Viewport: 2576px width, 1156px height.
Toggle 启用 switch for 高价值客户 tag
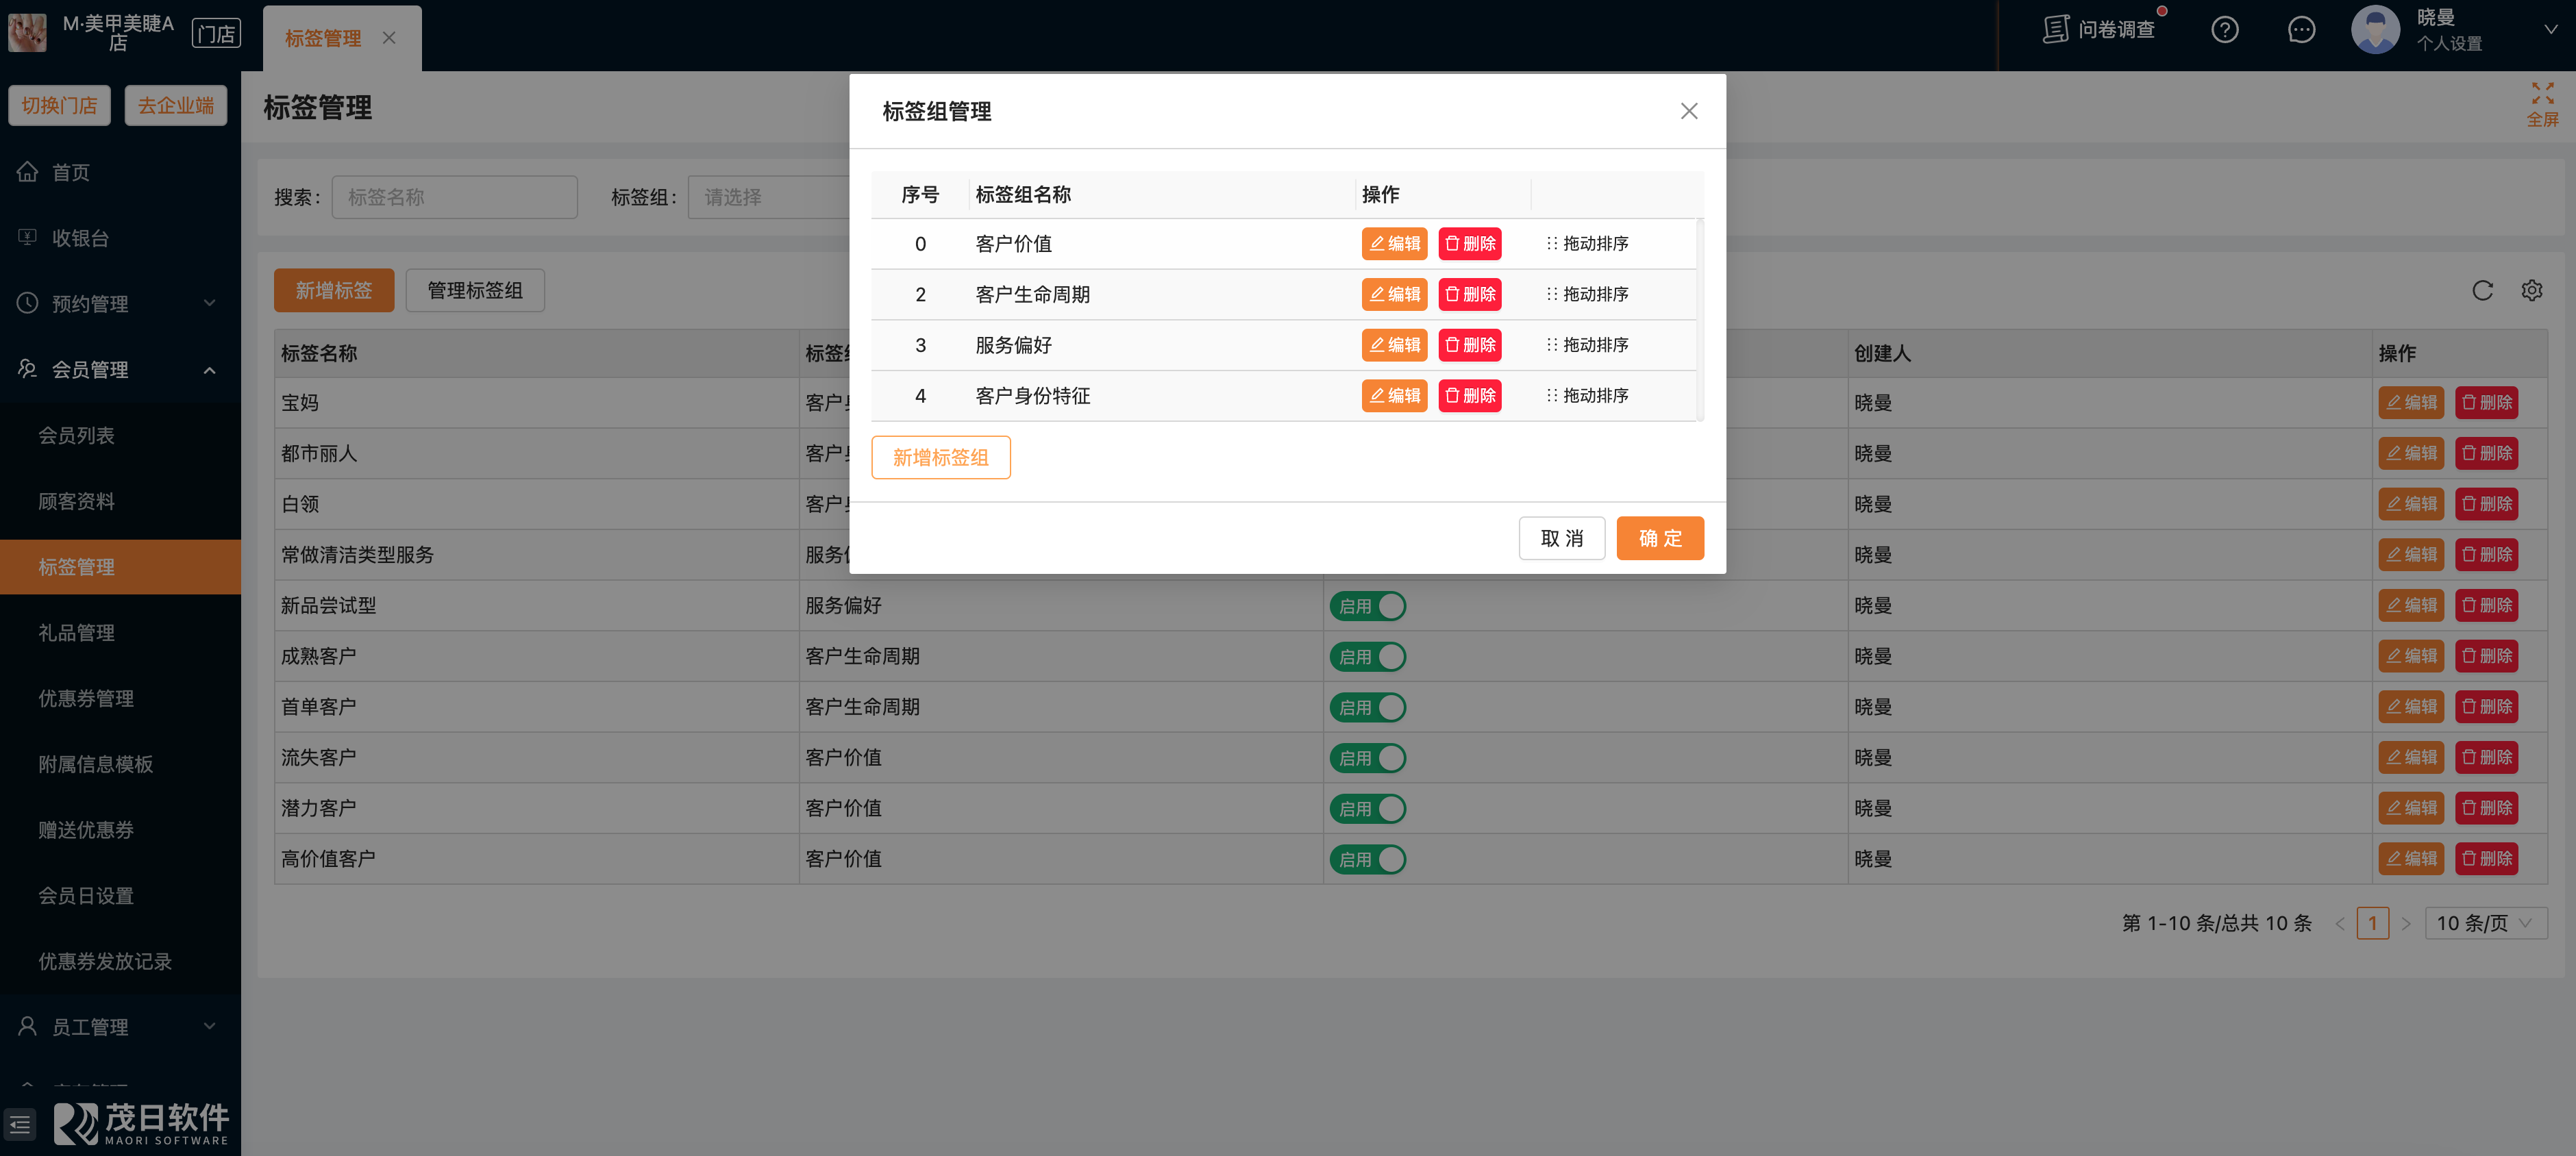point(1367,859)
